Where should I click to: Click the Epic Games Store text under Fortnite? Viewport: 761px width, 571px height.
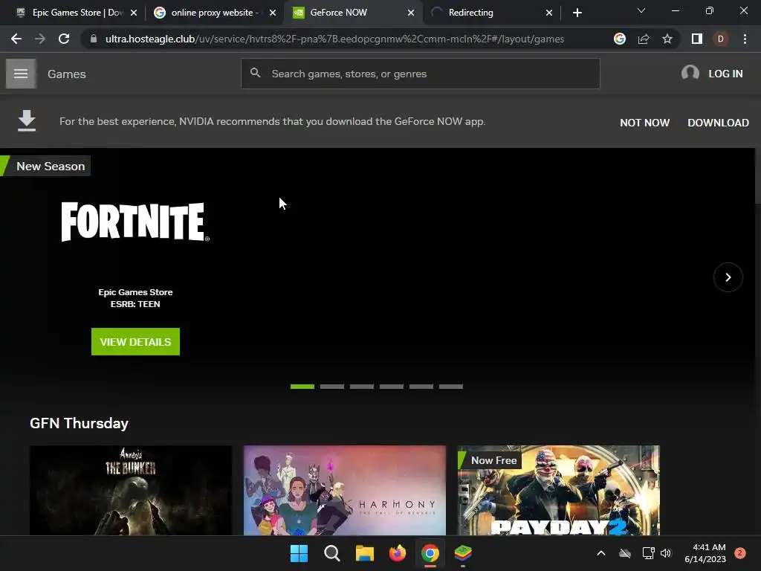pos(135,292)
